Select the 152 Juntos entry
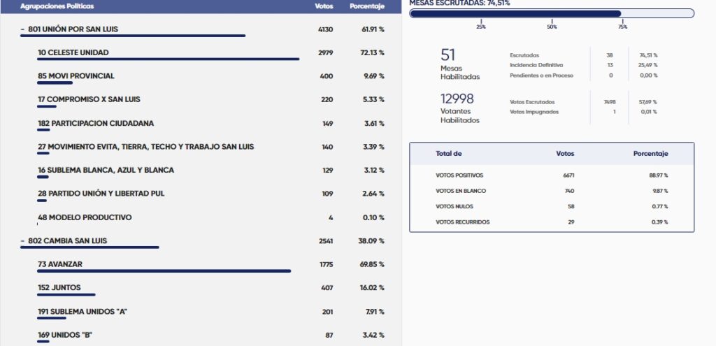The height and width of the screenshot is (346, 716). [x=59, y=287]
